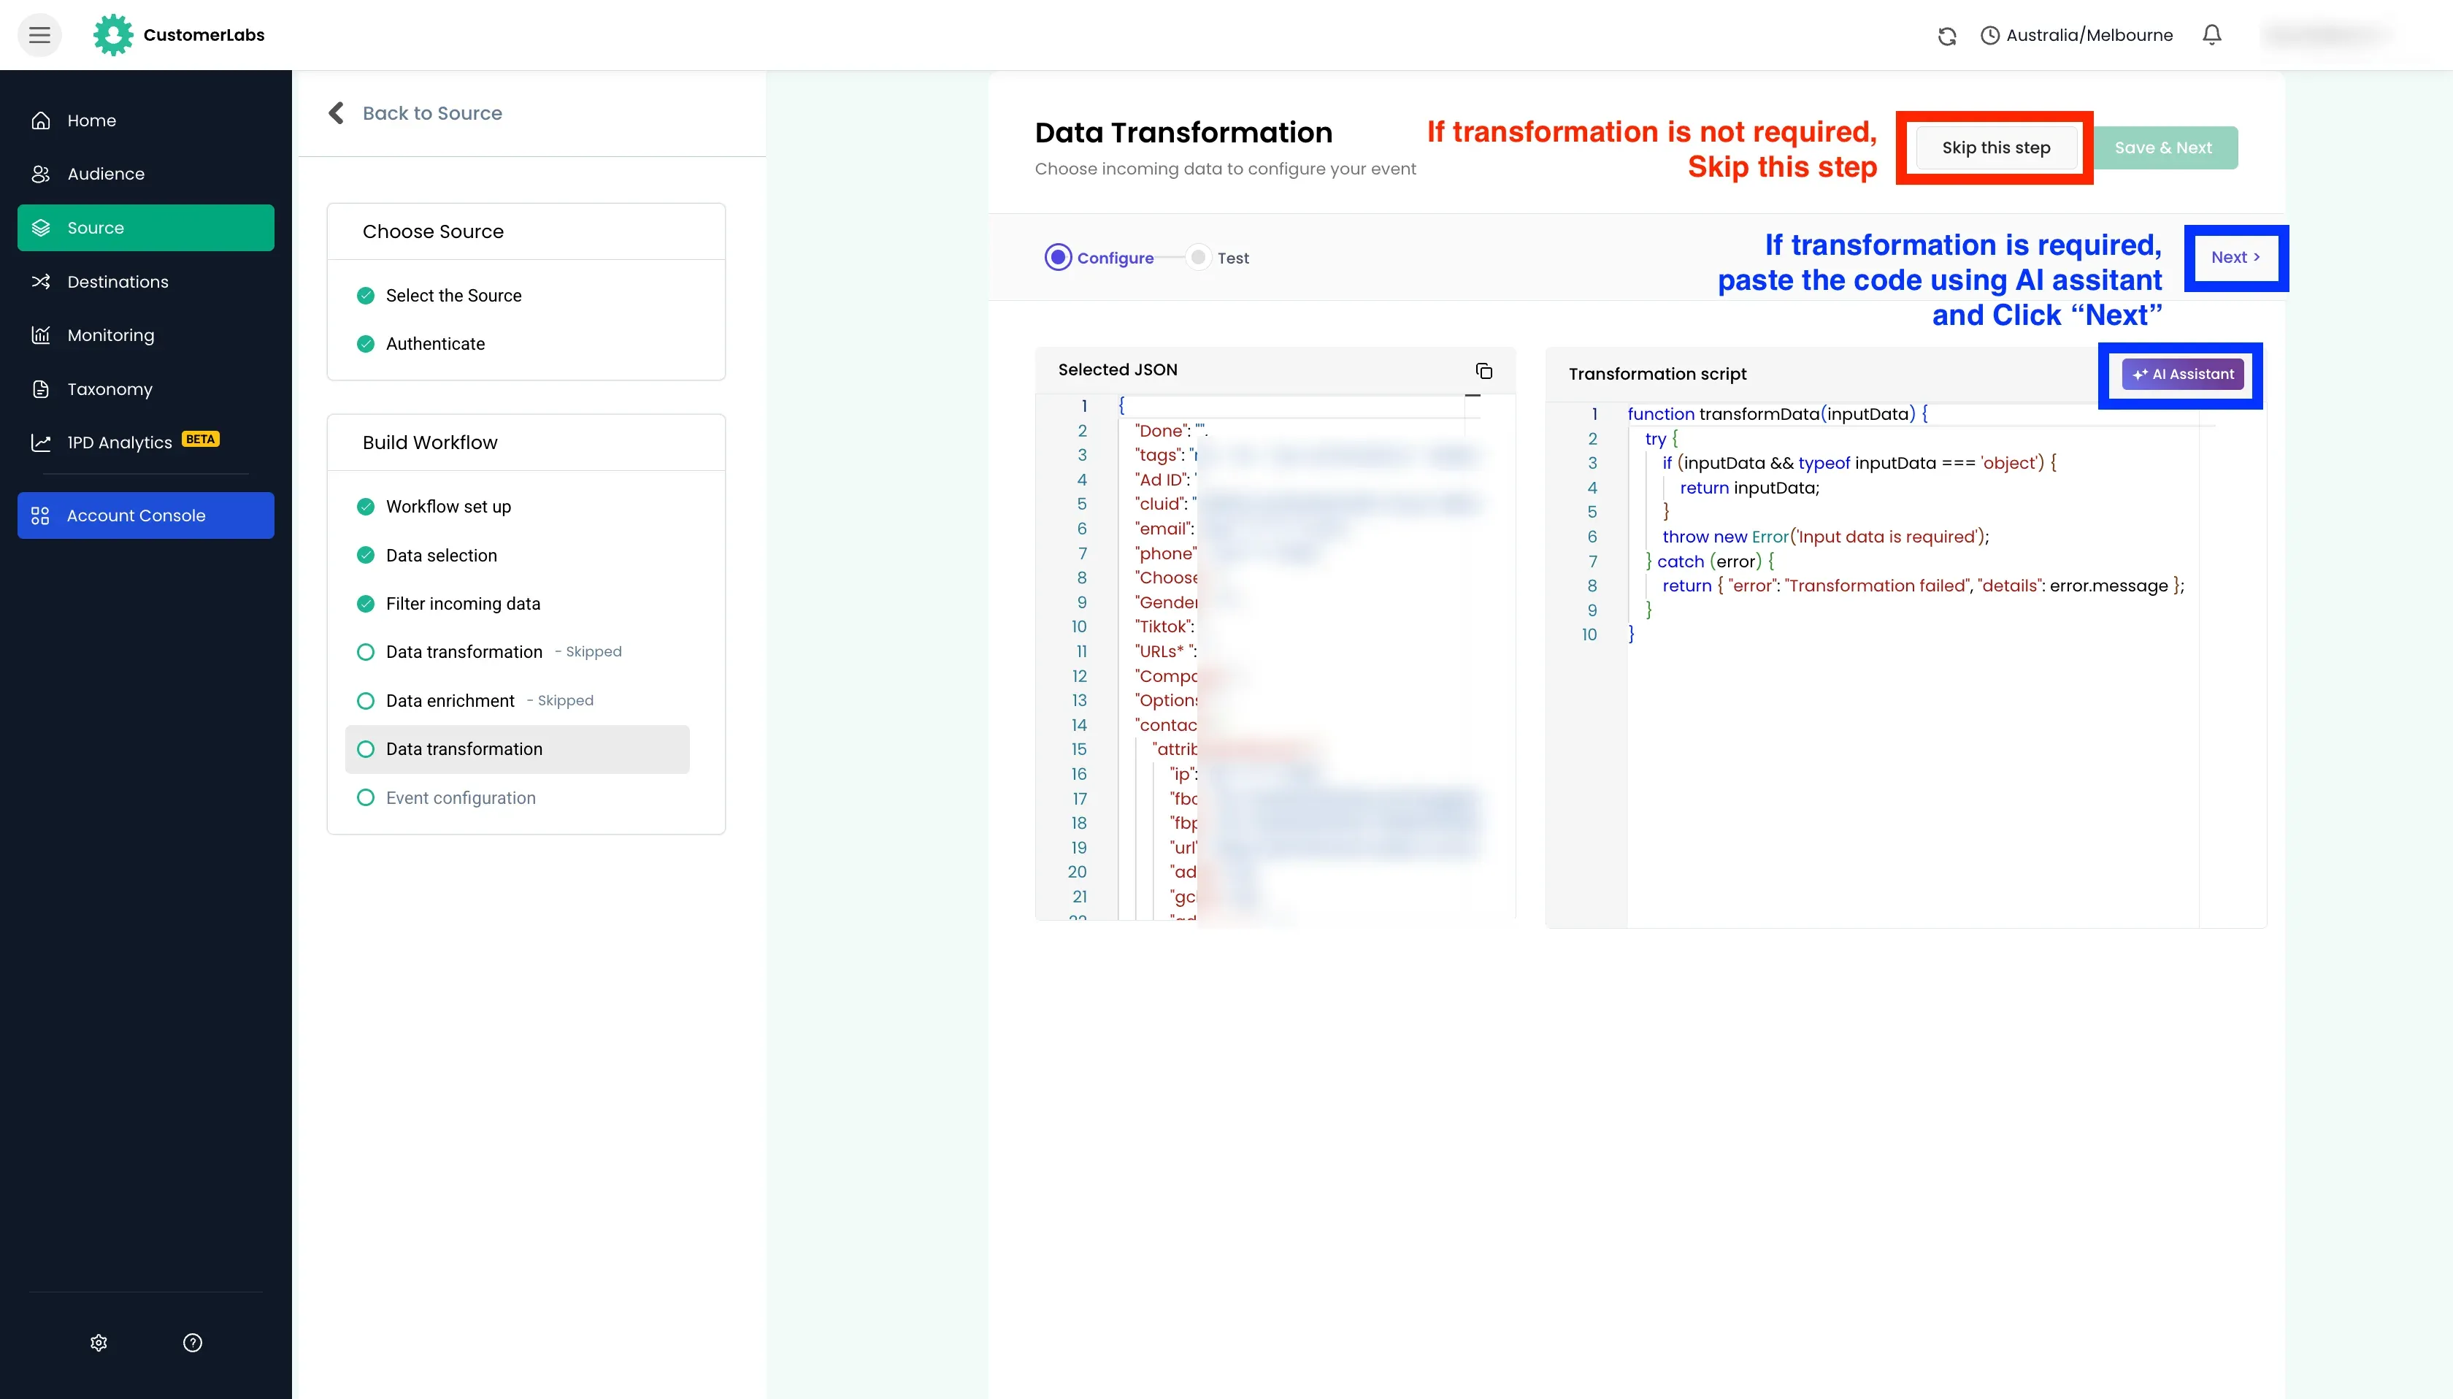Image resolution: width=2453 pixels, height=1399 pixels.
Task: Click the CustomerLabs gear logo
Action: (113, 36)
